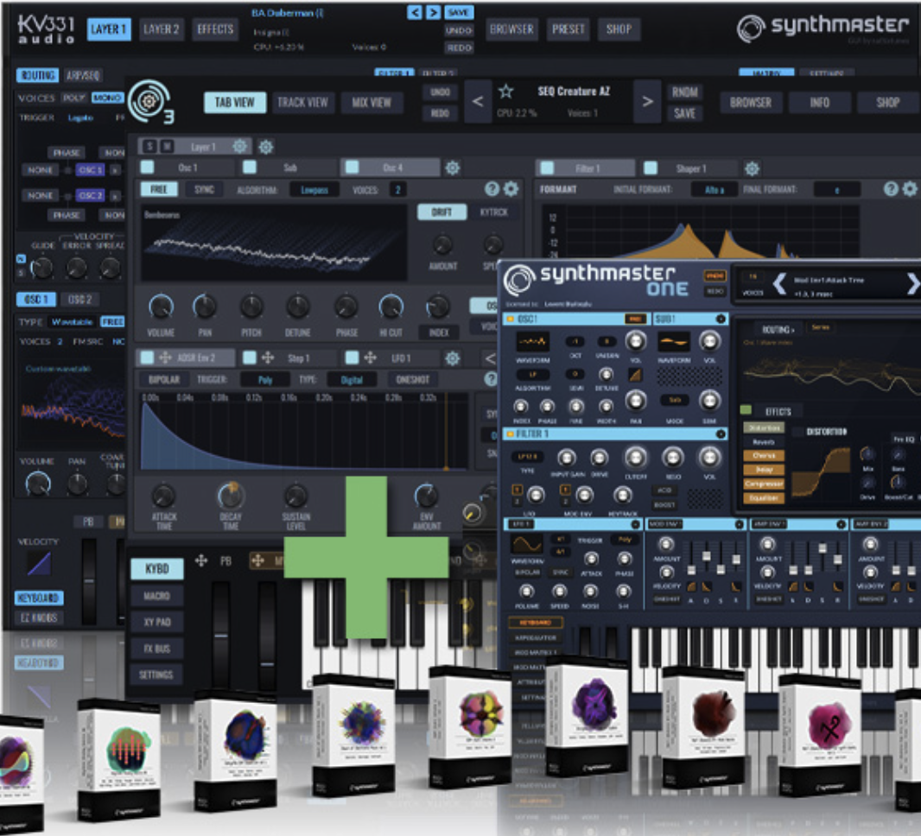Mute Layer 1 with the M icon
The image size is (921, 836).
pos(168,146)
